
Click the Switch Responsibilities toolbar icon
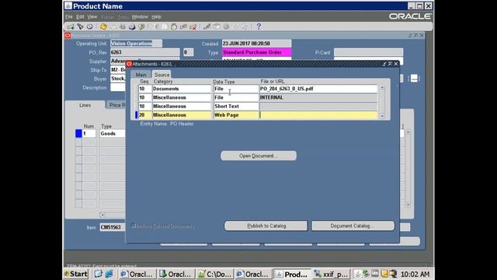(x=123, y=26)
